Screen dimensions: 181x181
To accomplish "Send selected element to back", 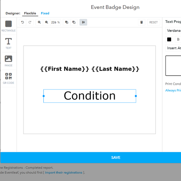I will click(x=74, y=22).
